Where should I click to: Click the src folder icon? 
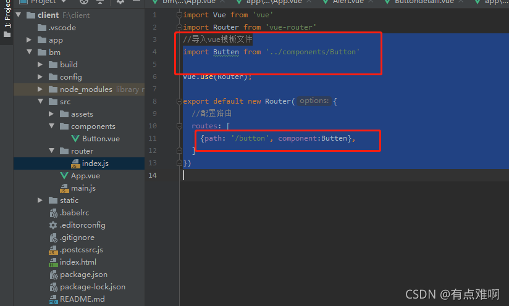click(x=53, y=101)
